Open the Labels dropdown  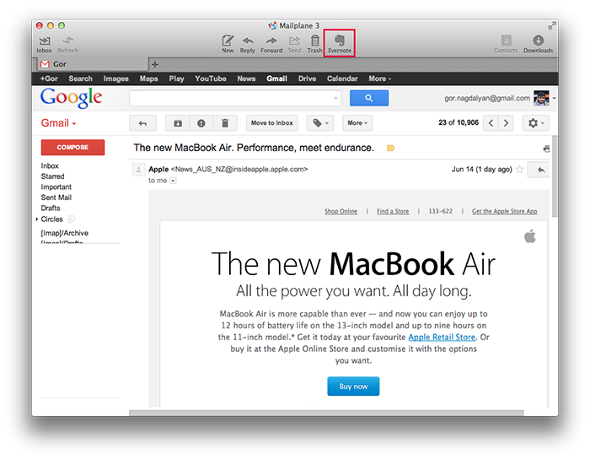[319, 123]
